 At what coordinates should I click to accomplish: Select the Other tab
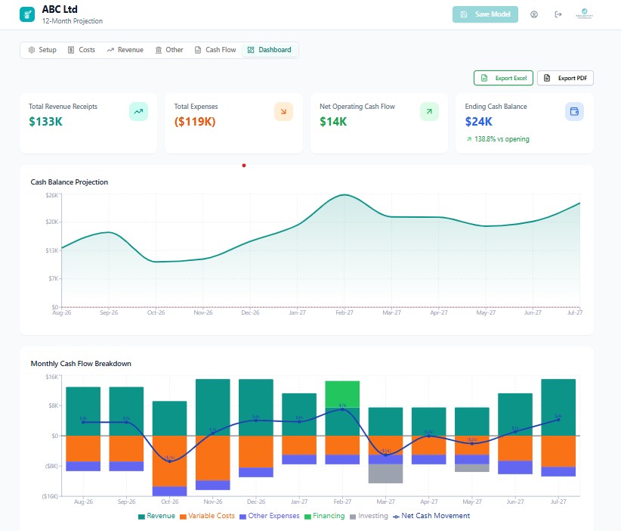(x=169, y=50)
